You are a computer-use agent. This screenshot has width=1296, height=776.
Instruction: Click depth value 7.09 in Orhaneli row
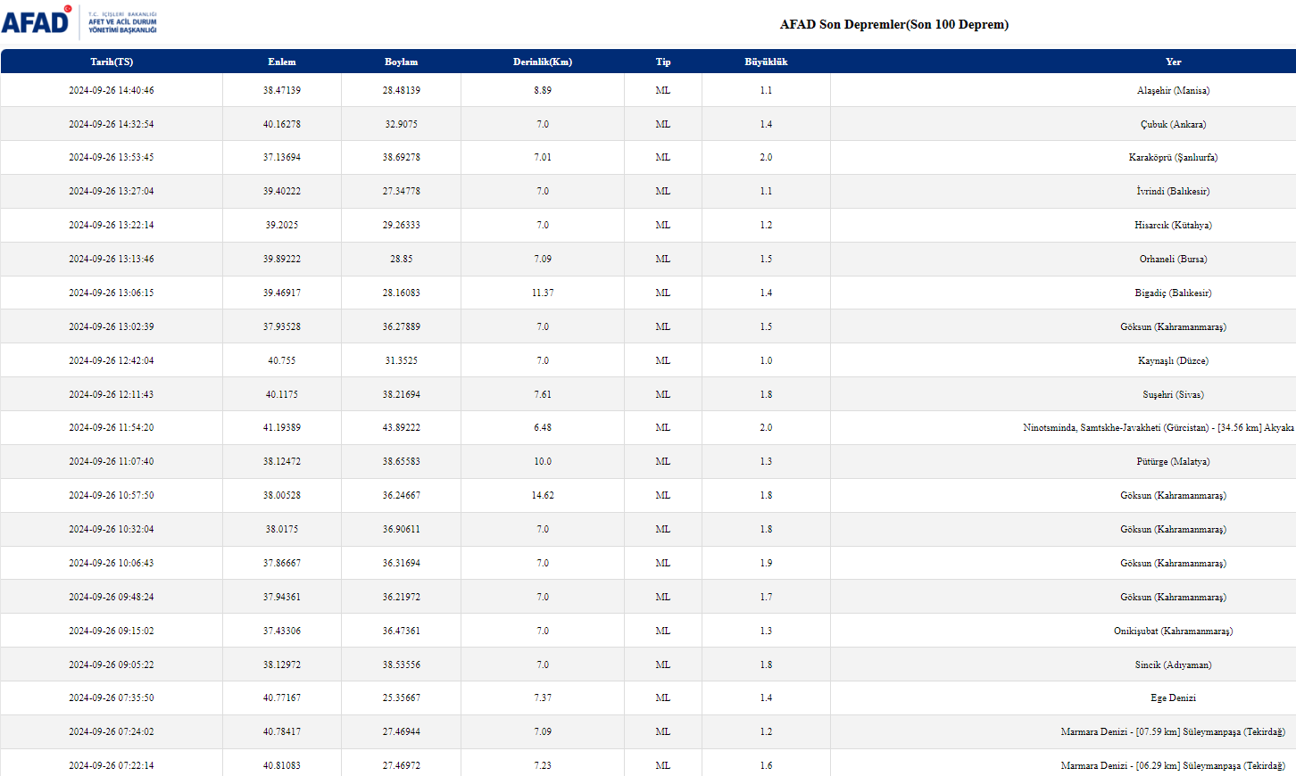click(x=543, y=259)
